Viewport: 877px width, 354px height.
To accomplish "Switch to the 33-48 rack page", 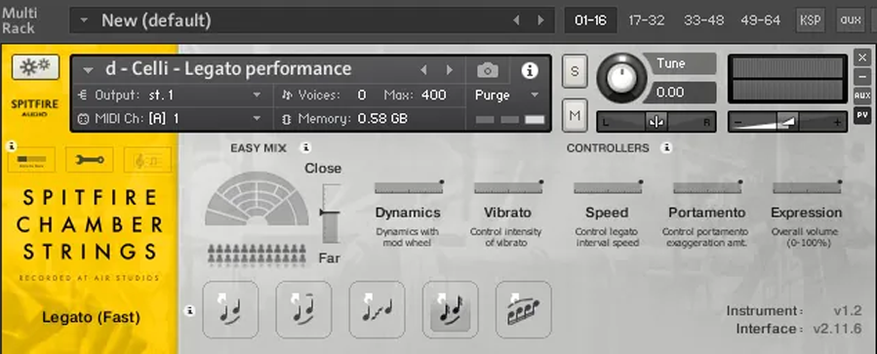I will click(703, 20).
